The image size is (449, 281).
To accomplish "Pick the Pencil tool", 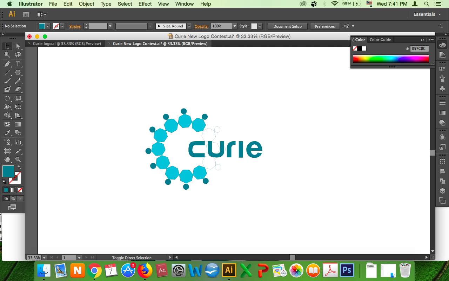I will click(x=18, y=81).
